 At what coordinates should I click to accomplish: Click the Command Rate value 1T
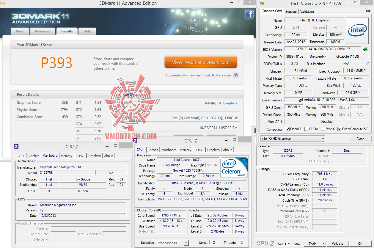pyautogui.click(x=325, y=211)
